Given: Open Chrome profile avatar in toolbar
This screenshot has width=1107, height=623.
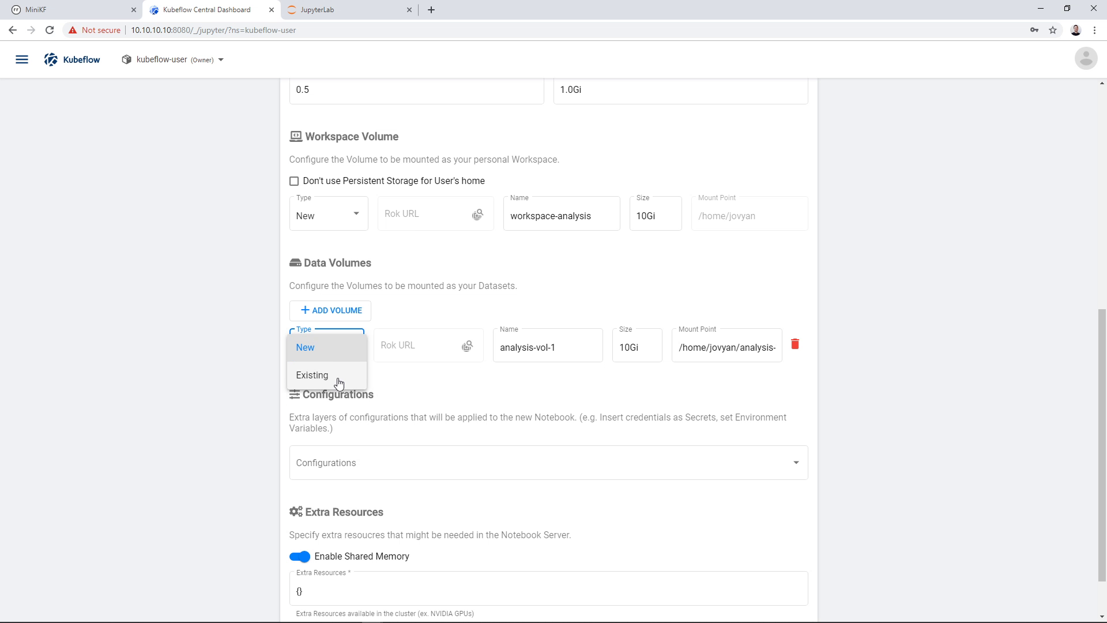Looking at the screenshot, I should pyautogui.click(x=1076, y=30).
